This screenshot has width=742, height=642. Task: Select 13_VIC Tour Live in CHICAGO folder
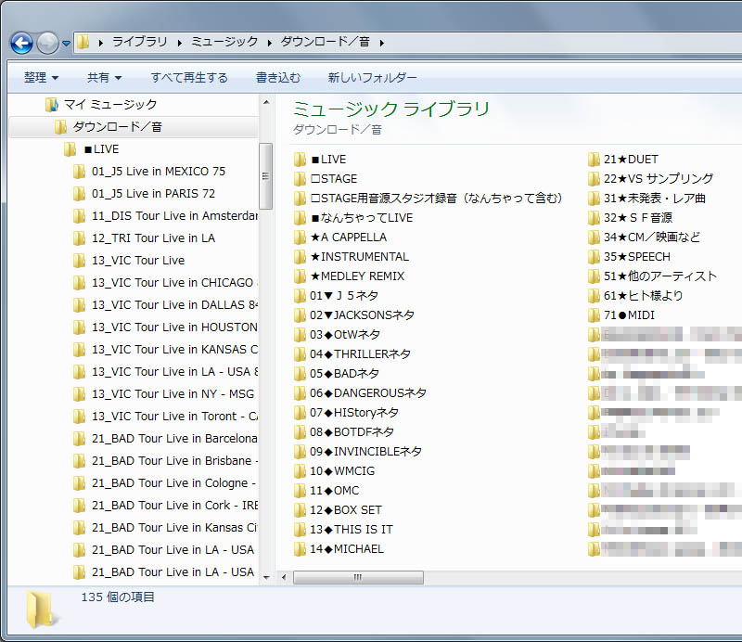(x=173, y=283)
